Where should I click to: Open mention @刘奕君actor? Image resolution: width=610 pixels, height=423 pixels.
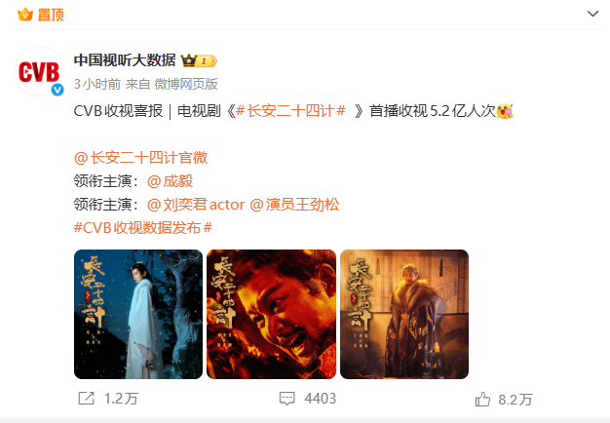click(196, 205)
